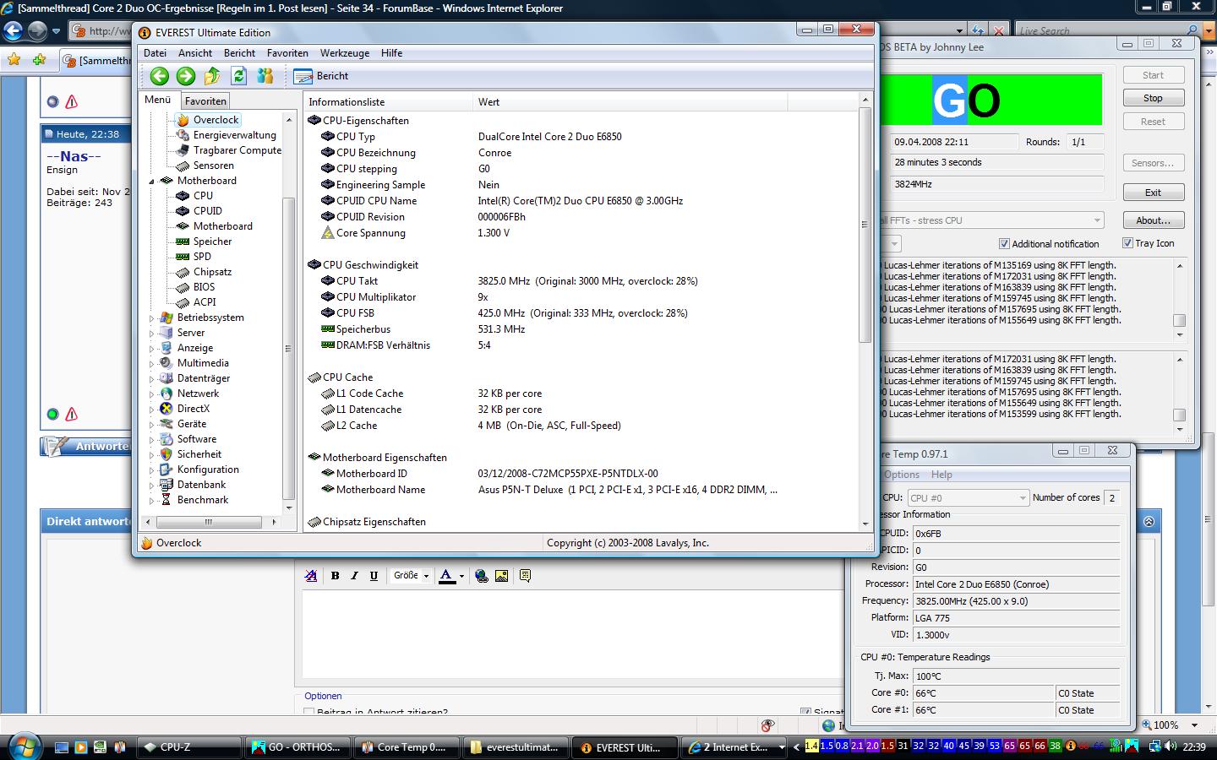Open the text color picker in forum editor
The width and height of the screenshot is (1217, 760).
pos(451,576)
